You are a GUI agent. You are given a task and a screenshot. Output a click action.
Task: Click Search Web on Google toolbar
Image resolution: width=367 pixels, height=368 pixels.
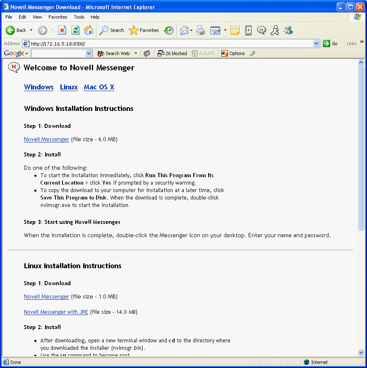113,53
